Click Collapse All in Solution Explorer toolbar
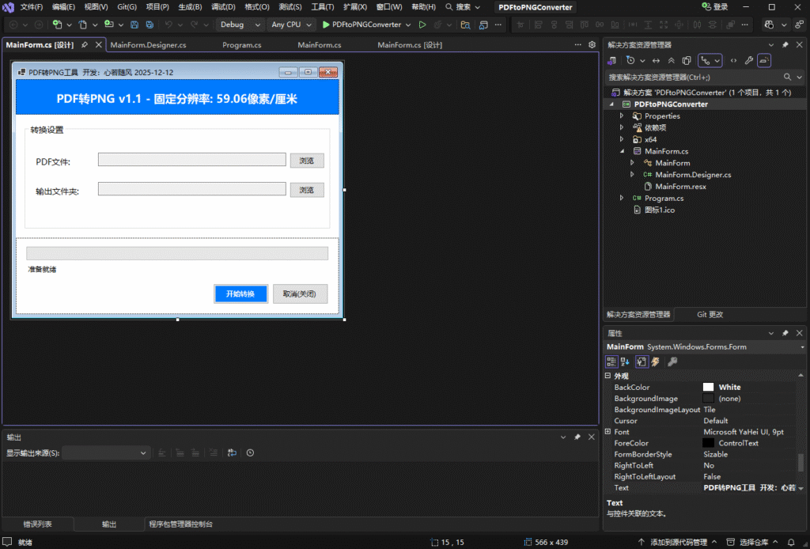This screenshot has width=810, height=549. coord(672,60)
